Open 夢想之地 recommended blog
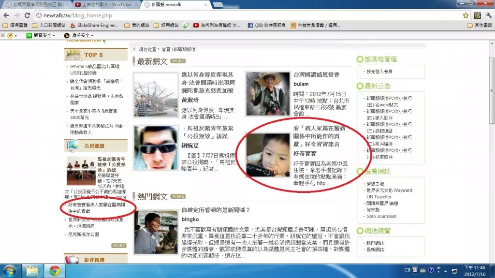The image size is (495, 278). point(375,184)
